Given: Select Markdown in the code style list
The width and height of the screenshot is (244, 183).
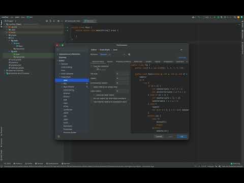Looking at the screenshot, I should (68, 126).
